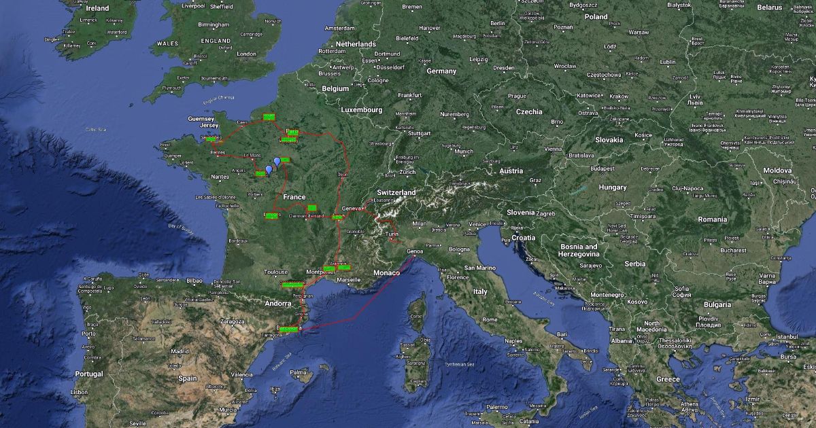Click the Switzerland country label
Image resolution: width=816 pixels, height=428 pixels.
pyautogui.click(x=396, y=193)
